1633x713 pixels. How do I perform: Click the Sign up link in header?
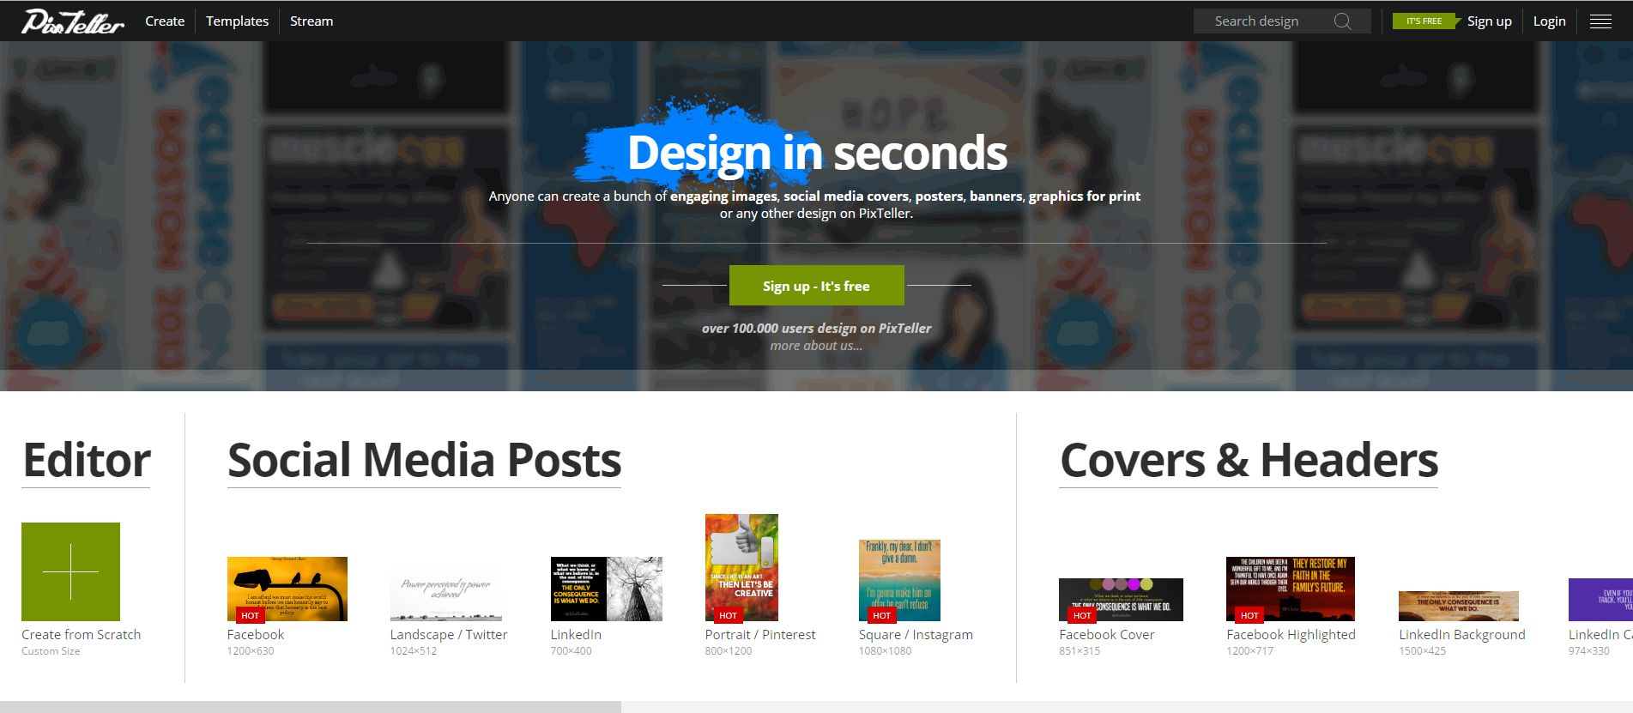click(1489, 21)
